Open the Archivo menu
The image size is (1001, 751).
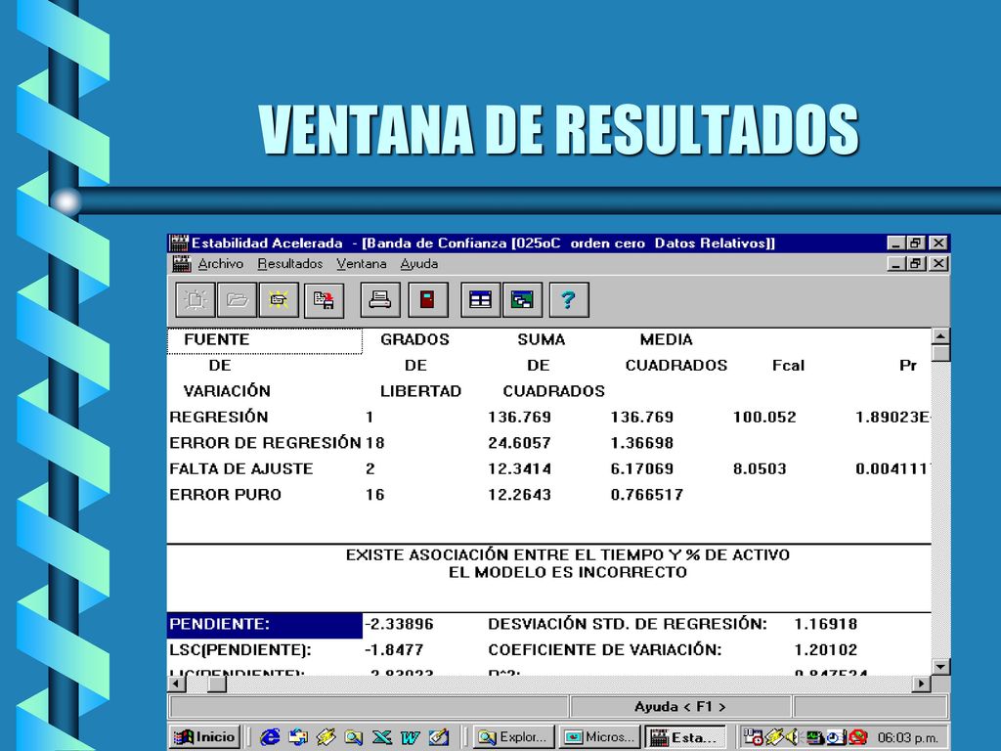pyautogui.click(x=220, y=264)
